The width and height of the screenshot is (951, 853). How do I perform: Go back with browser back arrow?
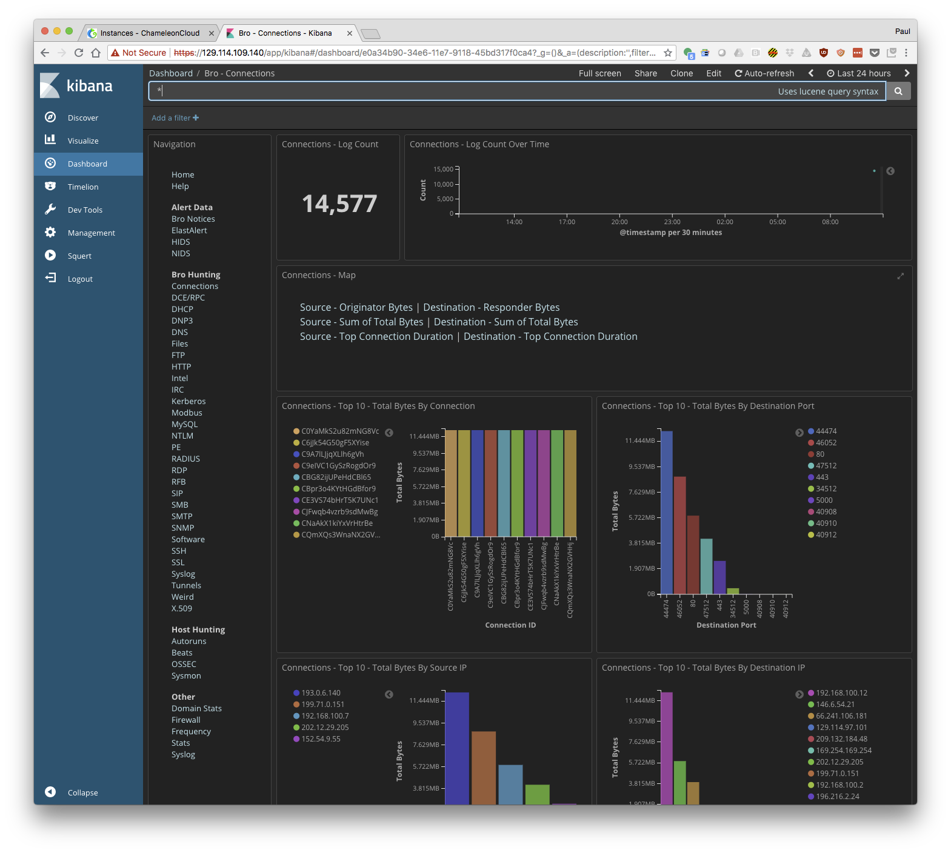pyautogui.click(x=45, y=53)
